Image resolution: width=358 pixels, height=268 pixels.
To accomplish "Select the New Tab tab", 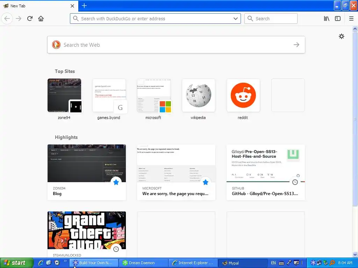I will tap(39, 6).
